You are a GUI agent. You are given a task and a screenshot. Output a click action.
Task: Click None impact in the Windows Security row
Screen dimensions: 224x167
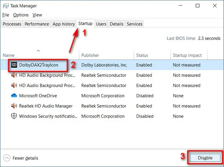pyautogui.click(x=178, y=116)
